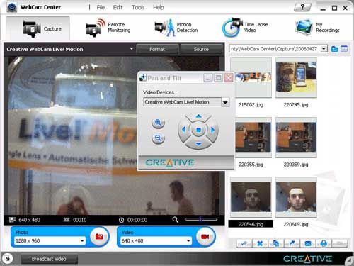Image resolution: width=354 pixels, height=266 pixels.
Task: Open the Video resolution 640 x 480 dropdown
Action: [x=188, y=240]
